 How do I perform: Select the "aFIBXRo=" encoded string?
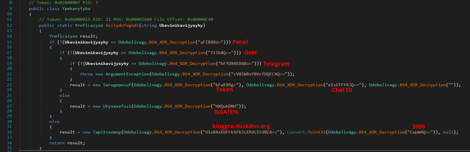[x=210, y=42]
